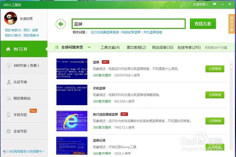Switch to the 网友回答(30) tab
This screenshot has width=236, height=157.
(x=163, y=47)
